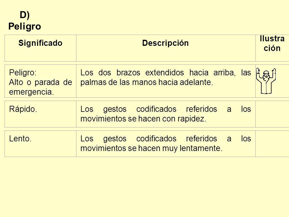Click the 'gestos codificados' text in Lento row
This screenshot has width=289, height=217.
coord(140,139)
